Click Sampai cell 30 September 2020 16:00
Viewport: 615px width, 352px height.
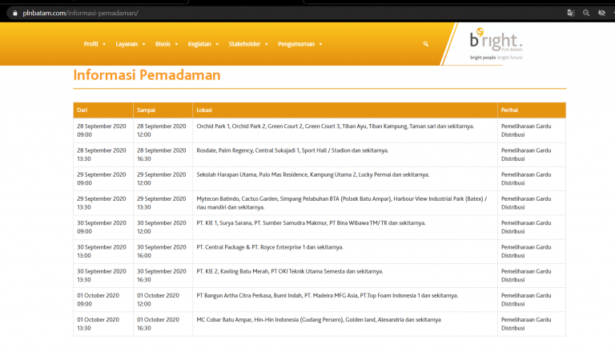click(161, 251)
